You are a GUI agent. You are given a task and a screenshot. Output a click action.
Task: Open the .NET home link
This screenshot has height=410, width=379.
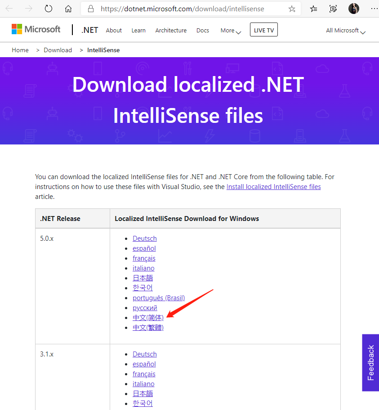89,30
